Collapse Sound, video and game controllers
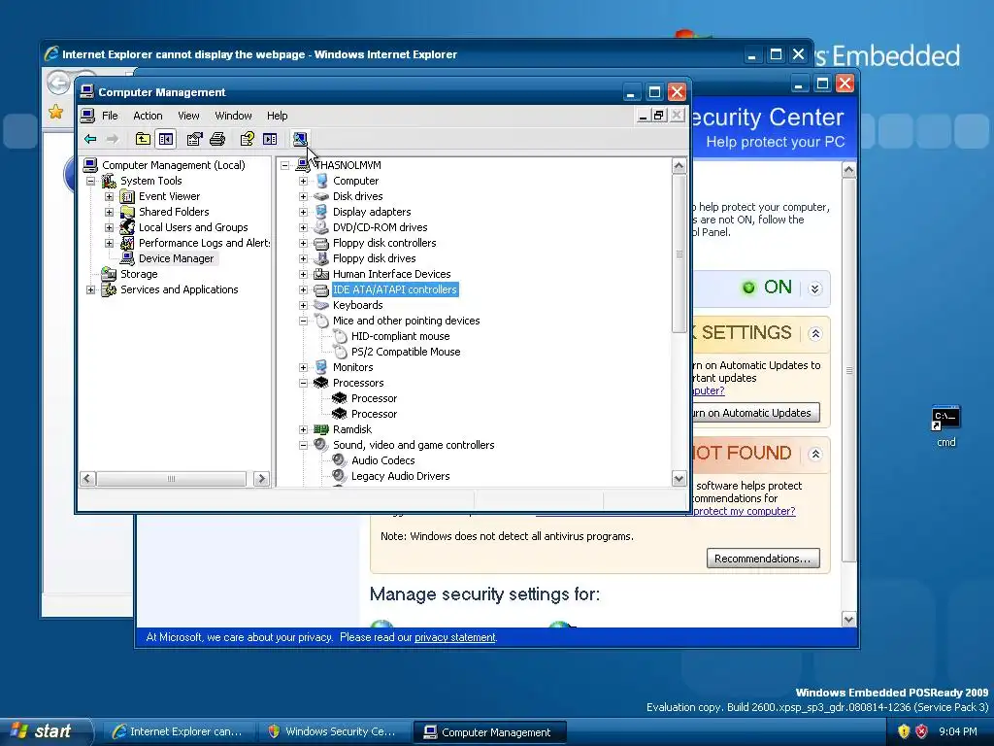Viewport: 994px width, 746px height. [303, 445]
